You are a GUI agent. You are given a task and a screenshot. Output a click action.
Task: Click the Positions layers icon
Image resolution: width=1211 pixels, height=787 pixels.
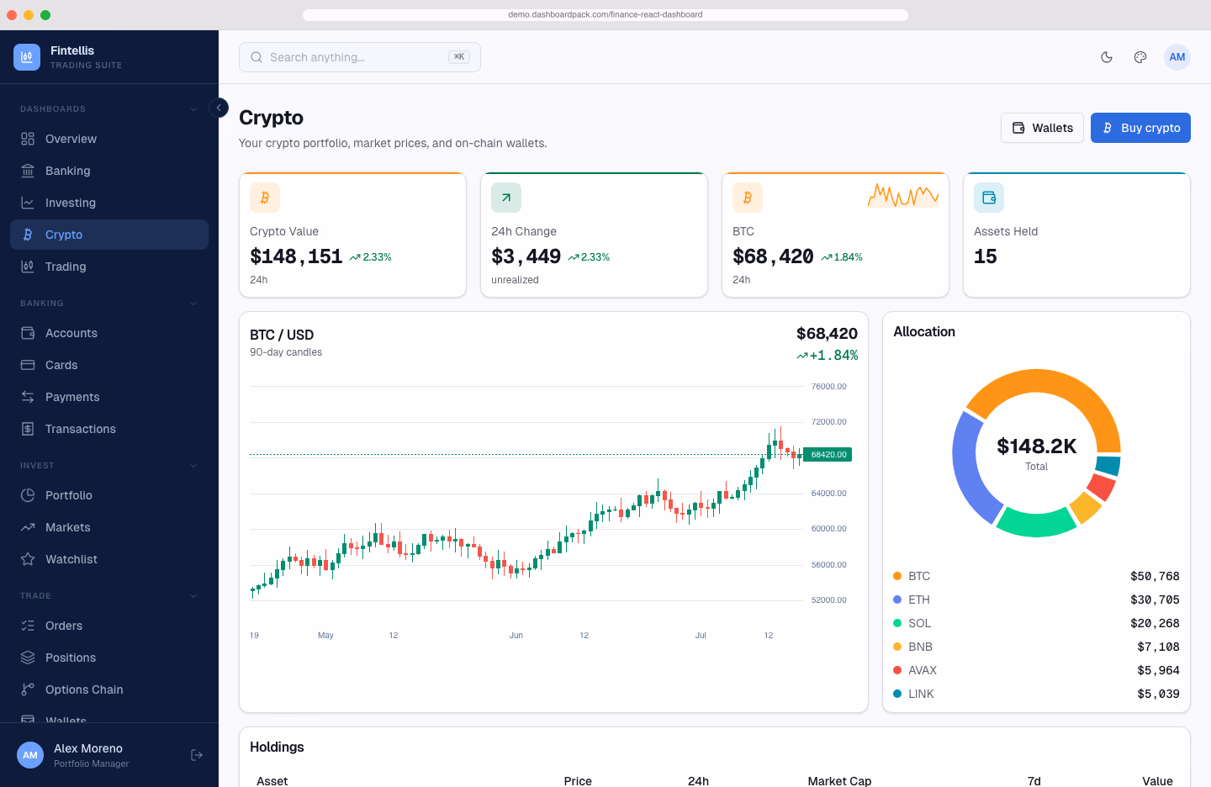(28, 658)
